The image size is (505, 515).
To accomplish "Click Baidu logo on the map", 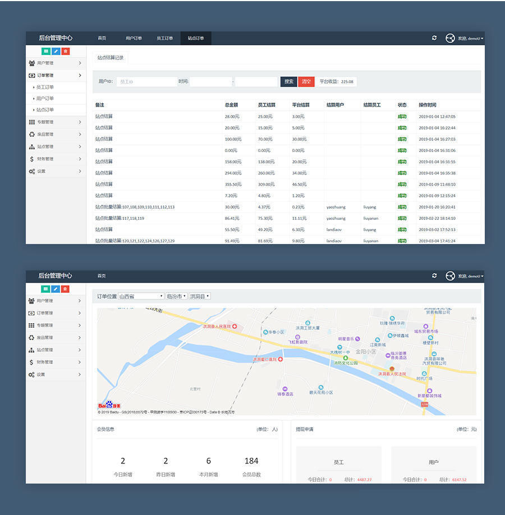I will (x=109, y=405).
